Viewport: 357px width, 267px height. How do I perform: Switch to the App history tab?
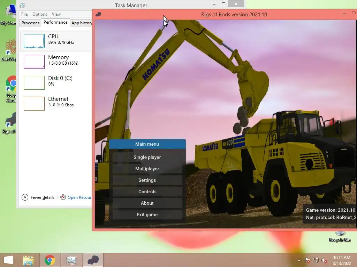coord(82,23)
